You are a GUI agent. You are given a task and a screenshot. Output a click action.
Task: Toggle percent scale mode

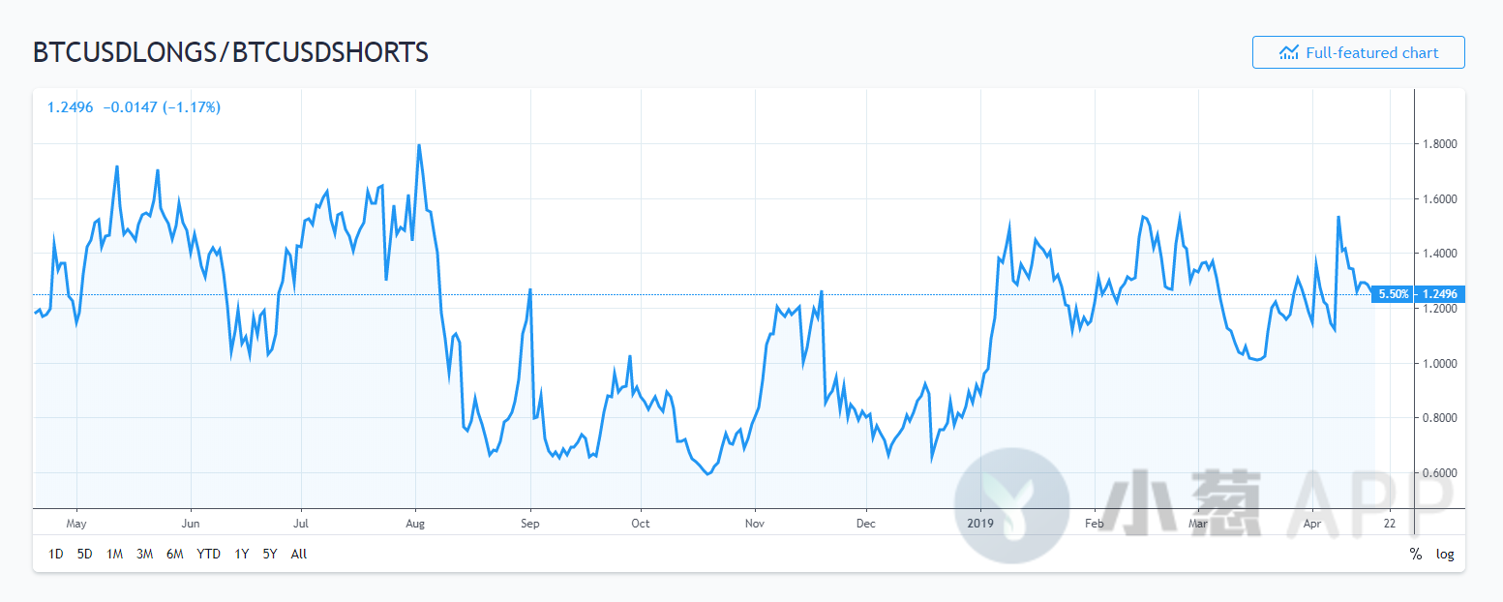pos(1416,555)
